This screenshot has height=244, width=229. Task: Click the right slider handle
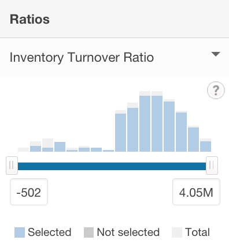(212, 166)
